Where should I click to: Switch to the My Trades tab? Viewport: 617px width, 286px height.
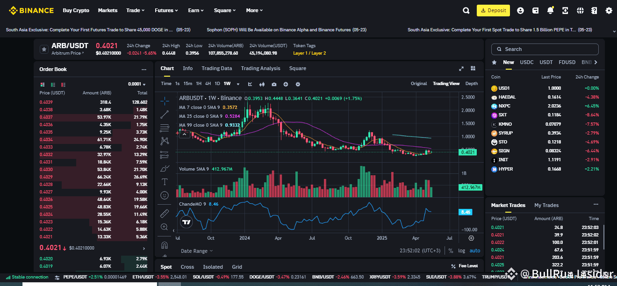(x=546, y=205)
